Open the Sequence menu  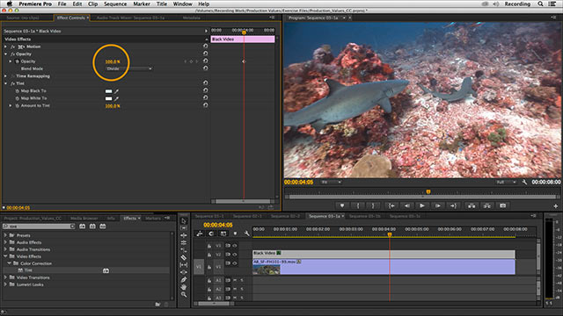(x=115, y=4)
